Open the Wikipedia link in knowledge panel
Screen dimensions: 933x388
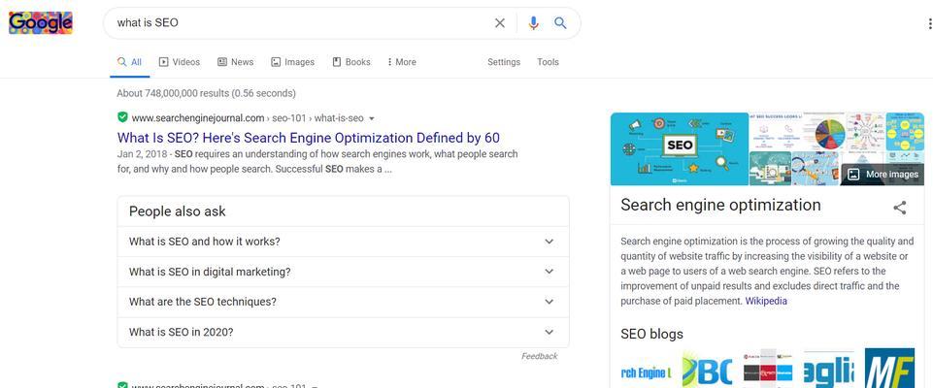point(766,302)
